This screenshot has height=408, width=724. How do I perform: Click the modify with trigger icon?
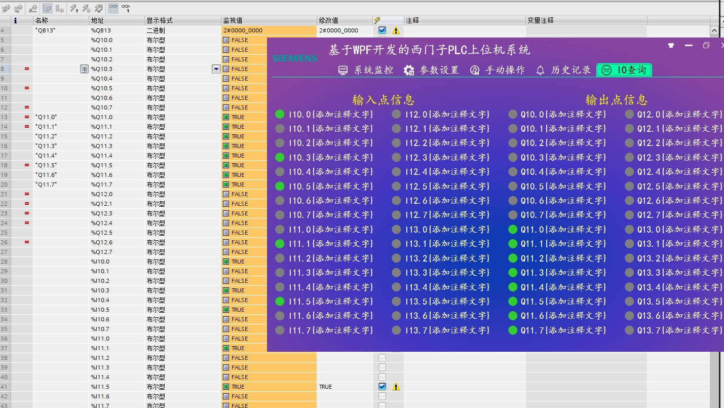pyautogui.click(x=86, y=8)
